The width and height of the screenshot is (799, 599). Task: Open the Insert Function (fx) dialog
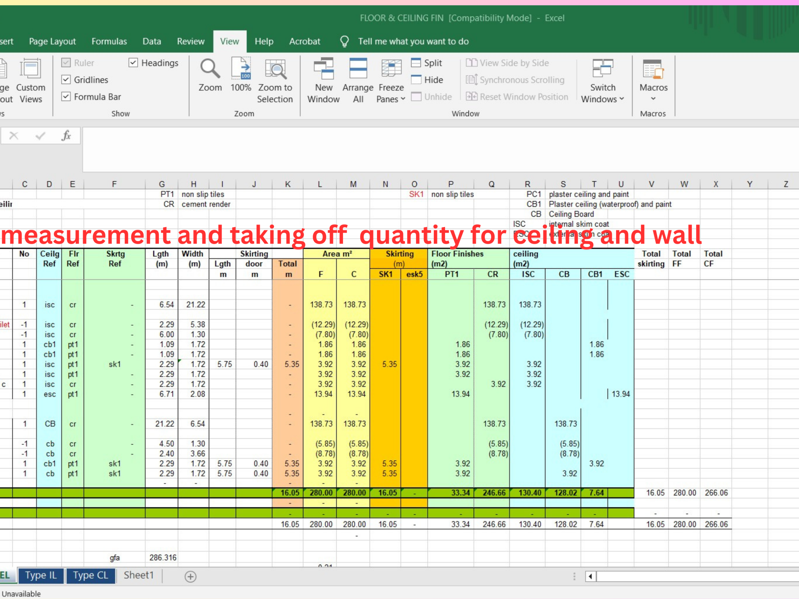tap(66, 135)
